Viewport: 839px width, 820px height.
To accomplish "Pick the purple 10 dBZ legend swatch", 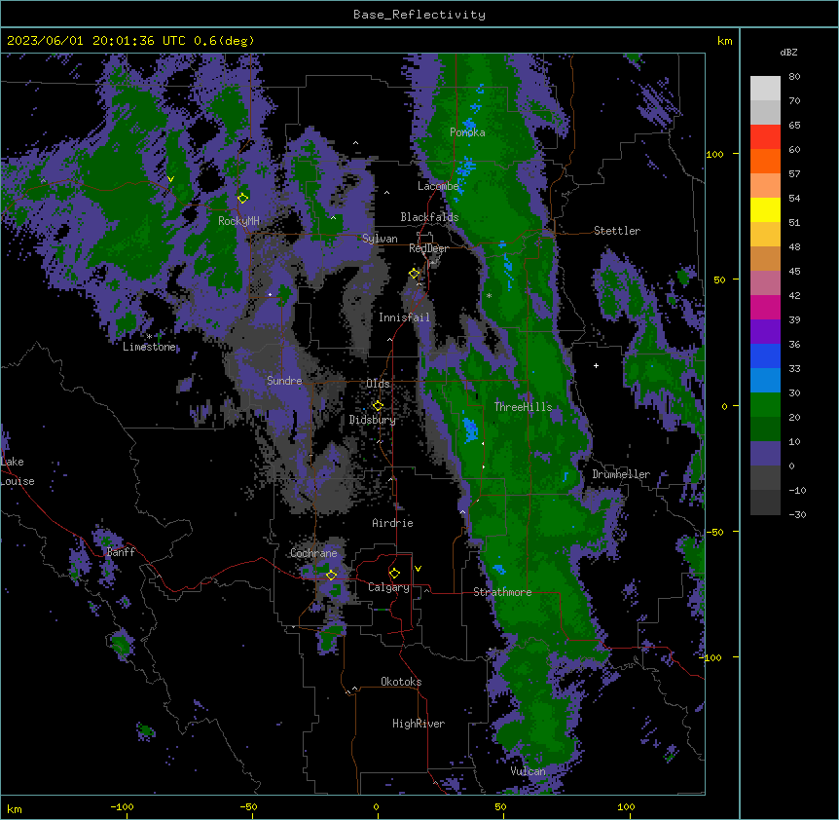I will (765, 454).
